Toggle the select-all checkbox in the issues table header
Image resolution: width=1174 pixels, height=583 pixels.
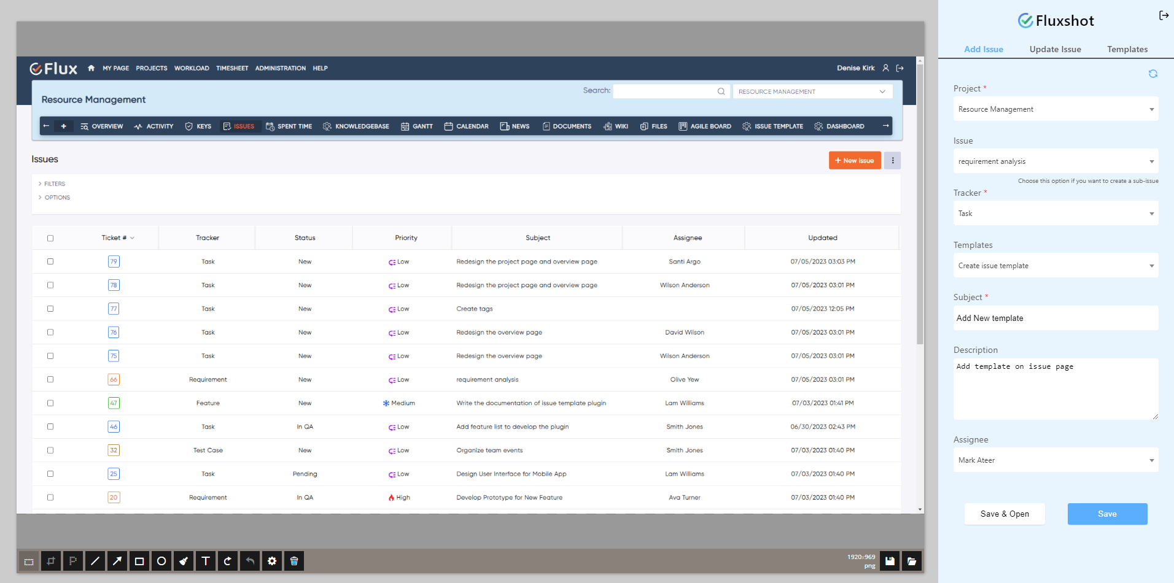click(50, 238)
